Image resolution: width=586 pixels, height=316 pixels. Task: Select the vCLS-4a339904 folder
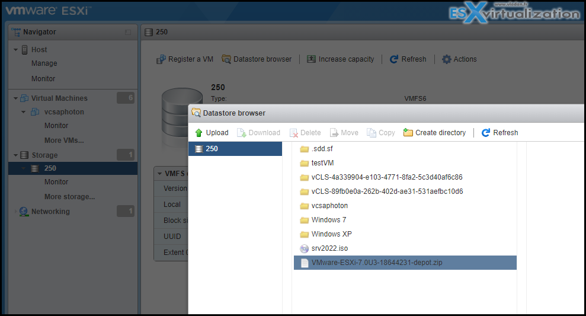(387, 177)
